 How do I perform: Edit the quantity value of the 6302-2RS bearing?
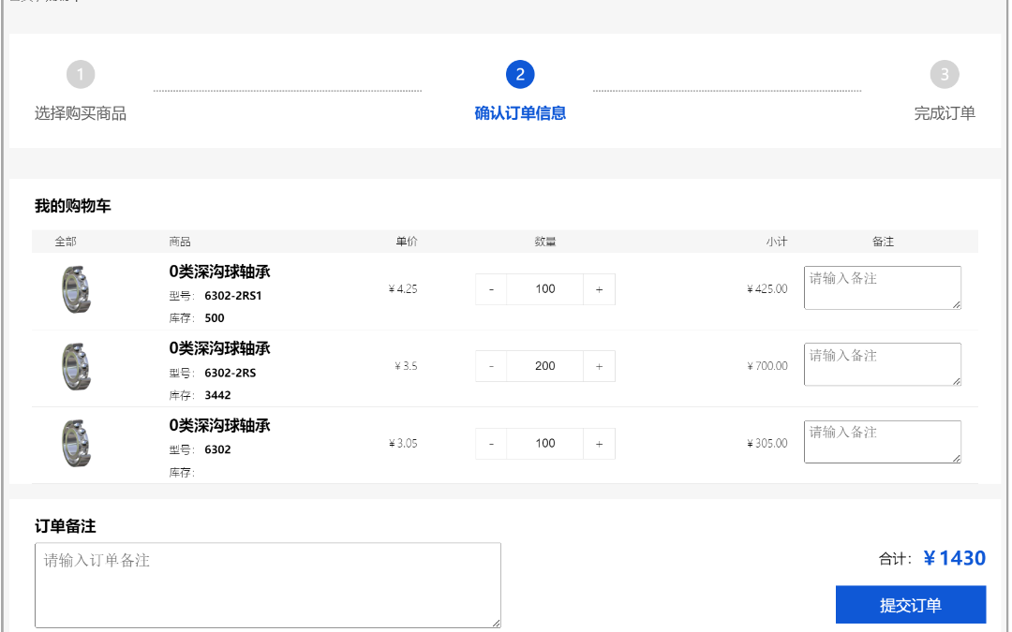click(x=544, y=365)
